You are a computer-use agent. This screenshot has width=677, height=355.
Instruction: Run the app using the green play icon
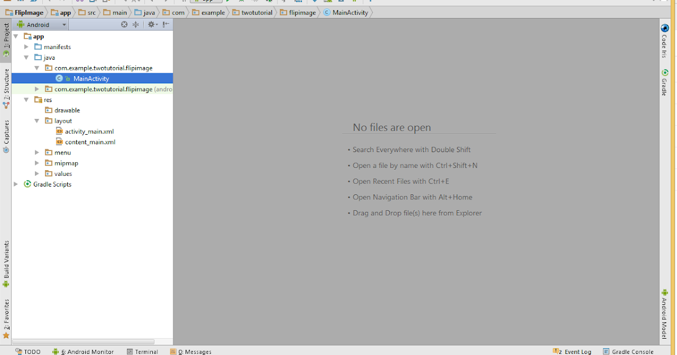pos(228,2)
